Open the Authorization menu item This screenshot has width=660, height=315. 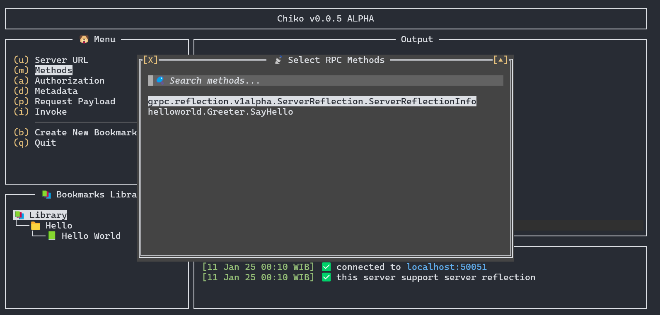coord(70,81)
